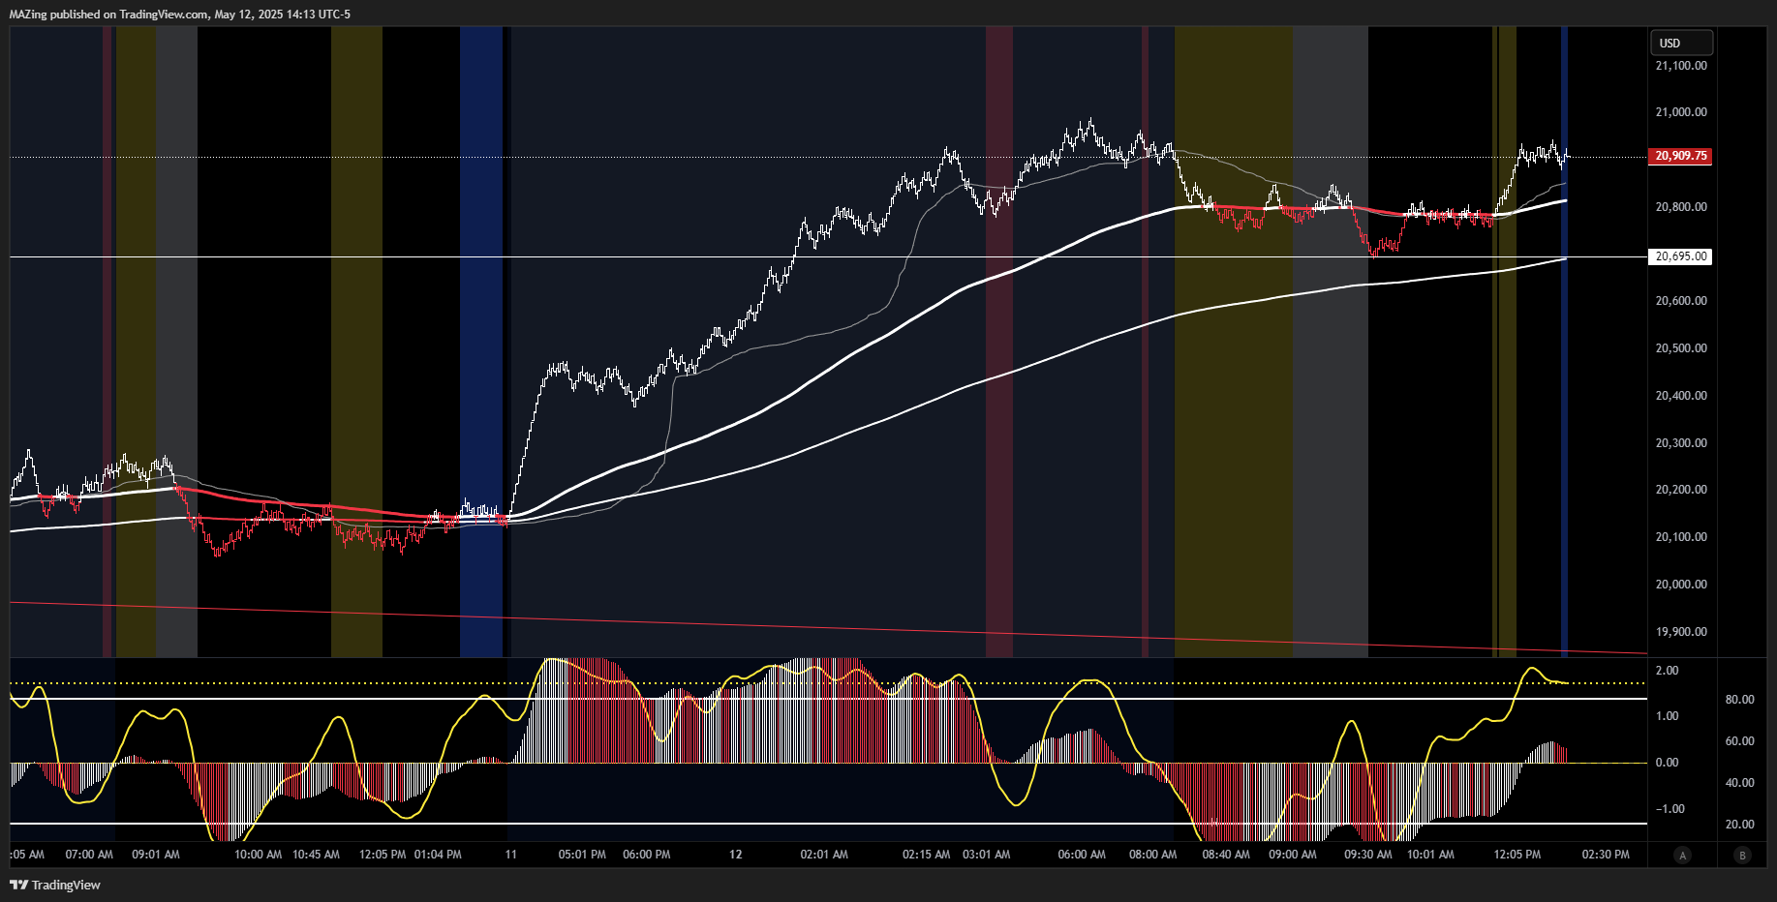The image size is (1777, 902).
Task: Click the 20,600.00 price axis label
Action: tap(1681, 301)
